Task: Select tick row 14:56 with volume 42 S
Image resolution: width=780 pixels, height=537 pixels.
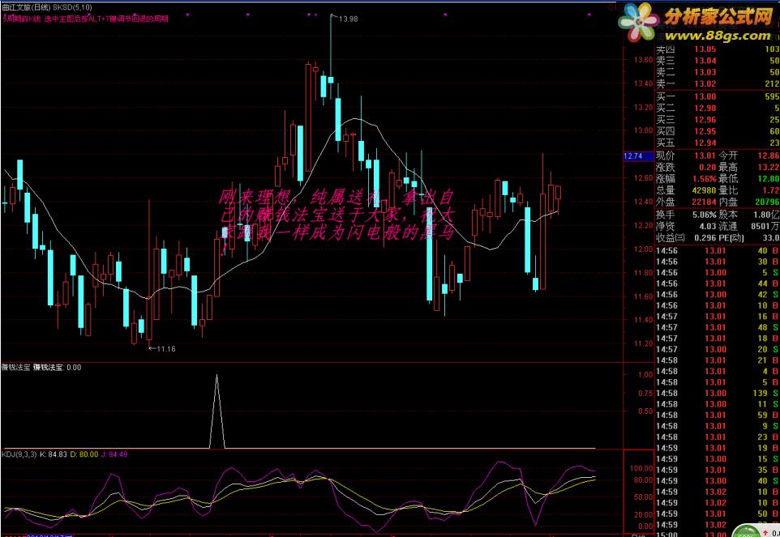Action: click(718, 295)
